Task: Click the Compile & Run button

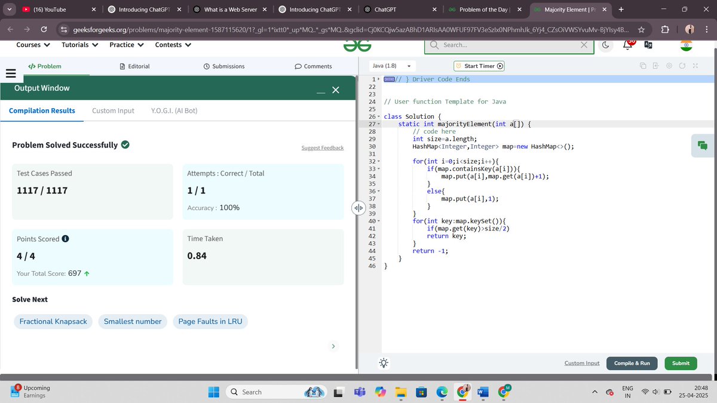Action: pos(632,363)
